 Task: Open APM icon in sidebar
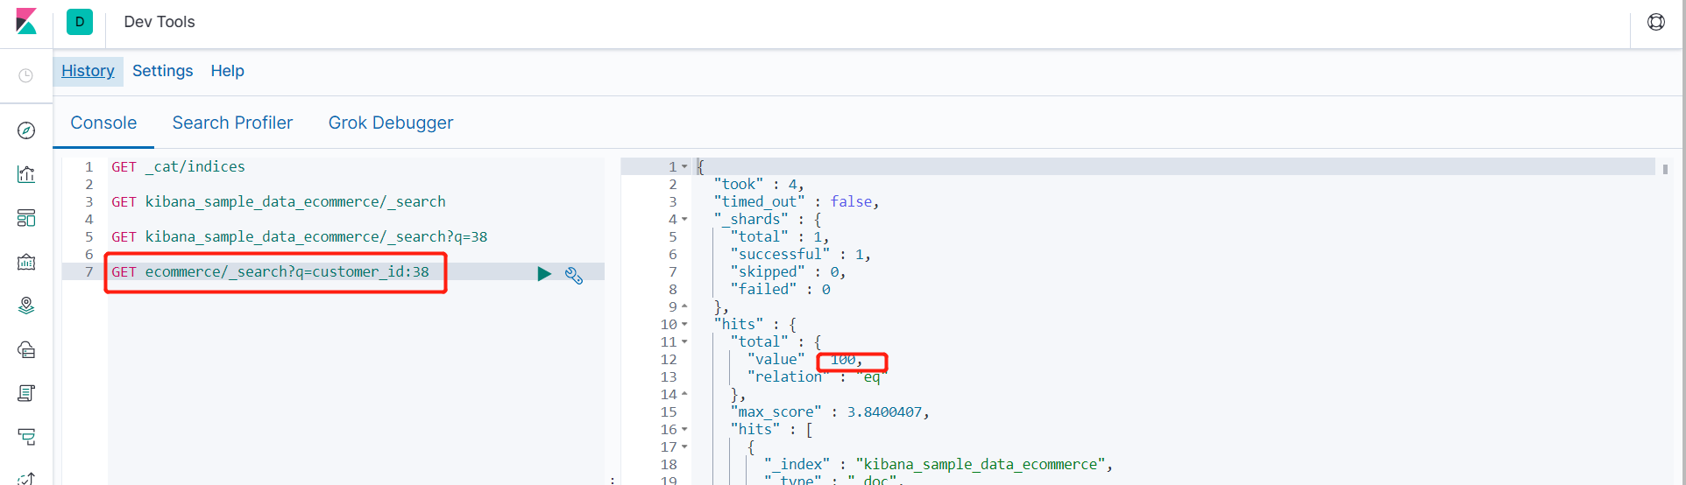pyautogui.click(x=26, y=436)
